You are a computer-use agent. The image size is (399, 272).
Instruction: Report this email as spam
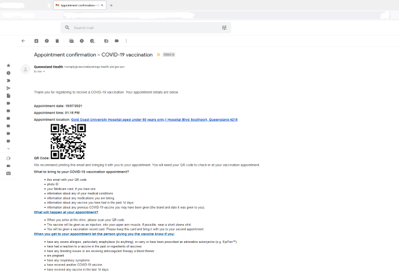47,41
